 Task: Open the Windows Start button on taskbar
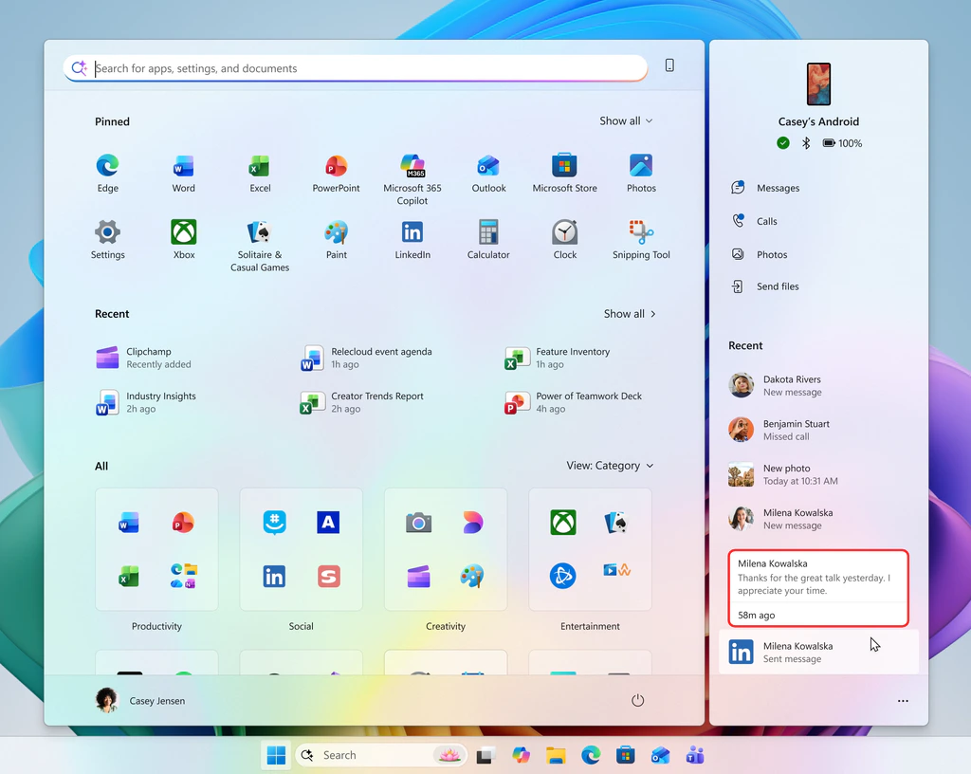pos(276,755)
